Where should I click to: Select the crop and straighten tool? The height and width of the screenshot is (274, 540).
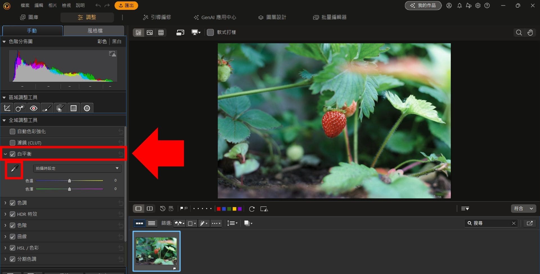pos(7,108)
